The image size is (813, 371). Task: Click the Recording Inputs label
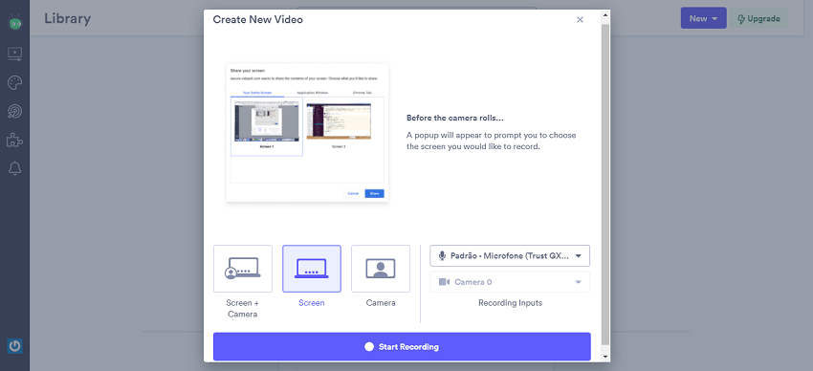point(510,302)
